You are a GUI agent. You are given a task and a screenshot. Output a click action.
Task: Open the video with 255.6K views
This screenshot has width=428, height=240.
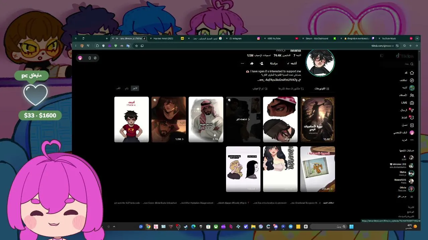coord(317,169)
